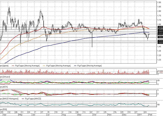Click the Aug month on time axis
Screen dimensions: 163x116
point(63,114)
